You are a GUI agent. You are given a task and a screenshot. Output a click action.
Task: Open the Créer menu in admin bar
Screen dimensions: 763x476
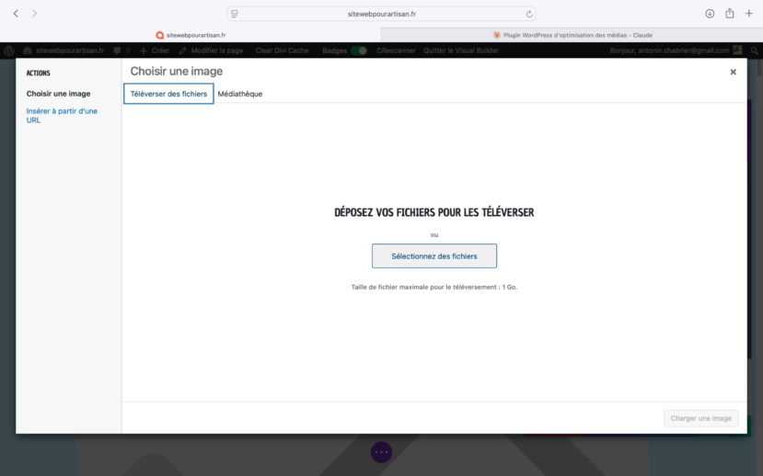(x=155, y=51)
